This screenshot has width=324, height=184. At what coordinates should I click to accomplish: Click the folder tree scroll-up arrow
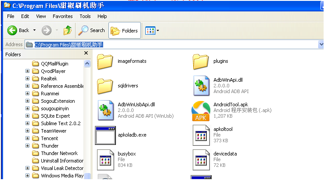pyautogui.click(x=87, y=64)
